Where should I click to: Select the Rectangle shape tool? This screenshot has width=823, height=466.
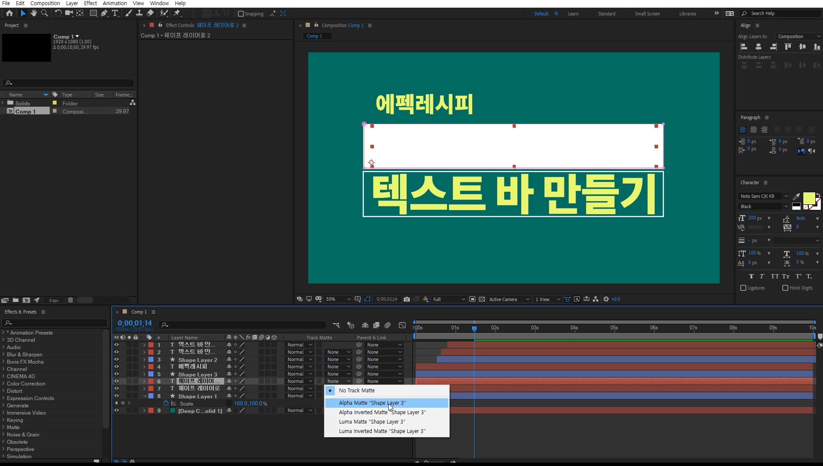[93, 13]
